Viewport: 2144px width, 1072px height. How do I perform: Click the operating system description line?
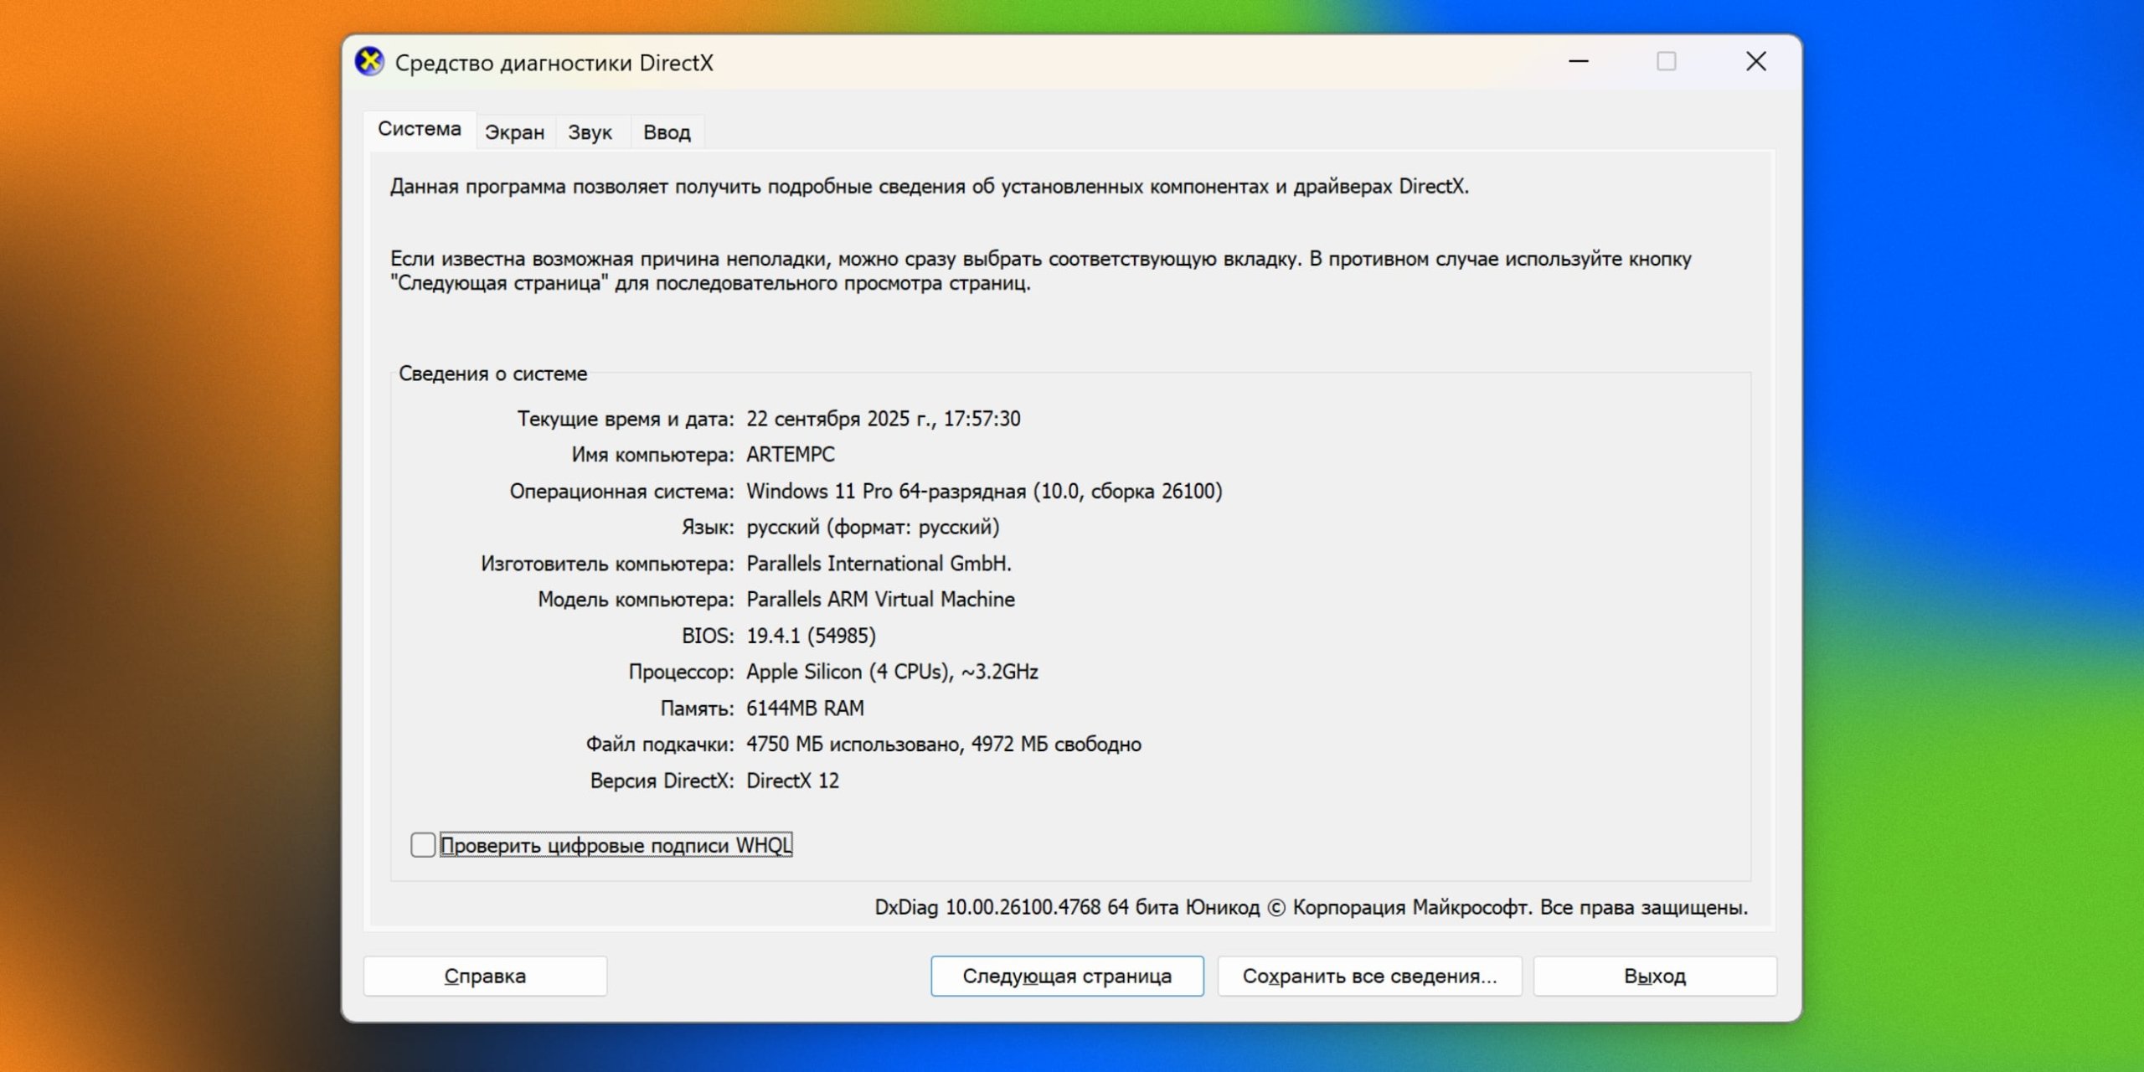coord(986,492)
